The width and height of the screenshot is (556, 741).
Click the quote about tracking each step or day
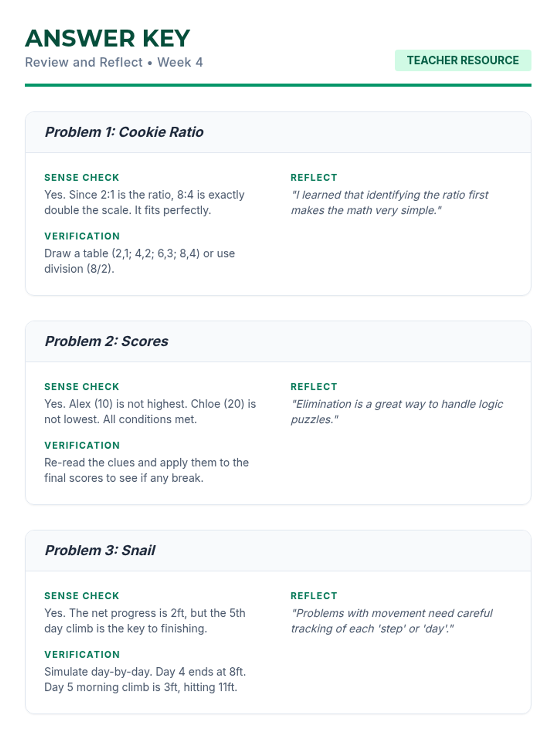click(392, 621)
